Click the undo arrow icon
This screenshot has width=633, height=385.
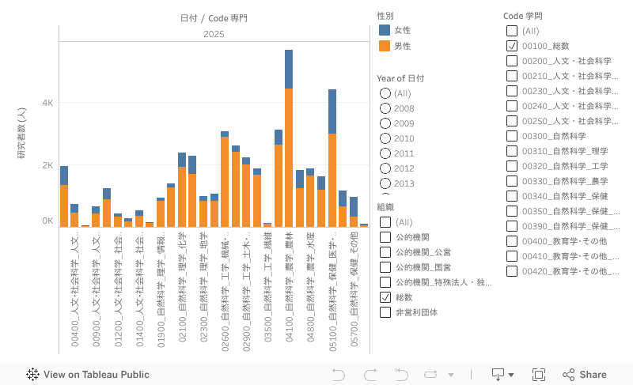tap(339, 375)
